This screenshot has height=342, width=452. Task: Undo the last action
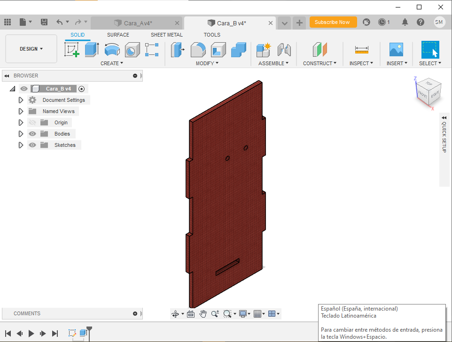coord(60,22)
